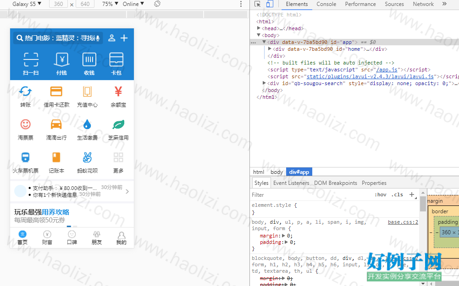Open the base.css:2 source link
This screenshot has height=286, width=459.
click(403, 222)
